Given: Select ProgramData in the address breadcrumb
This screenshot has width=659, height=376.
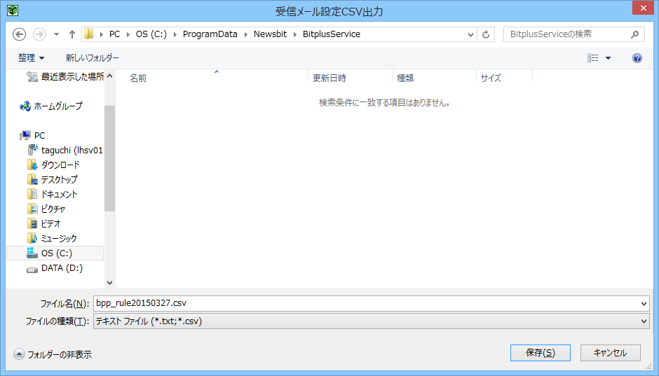Looking at the screenshot, I should click(x=210, y=34).
